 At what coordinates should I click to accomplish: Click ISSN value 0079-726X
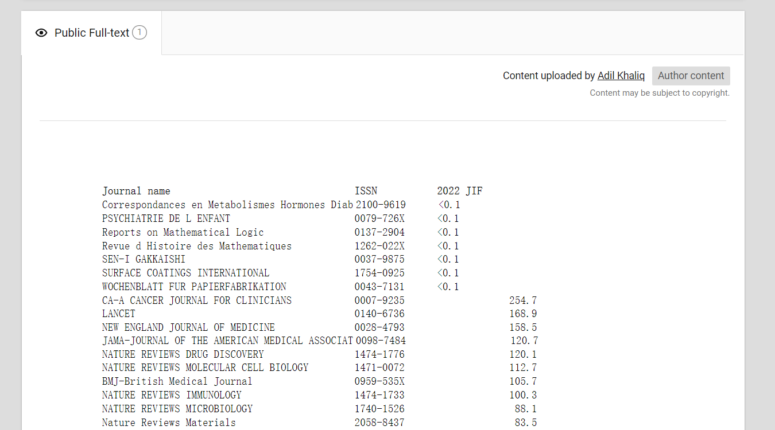click(379, 218)
